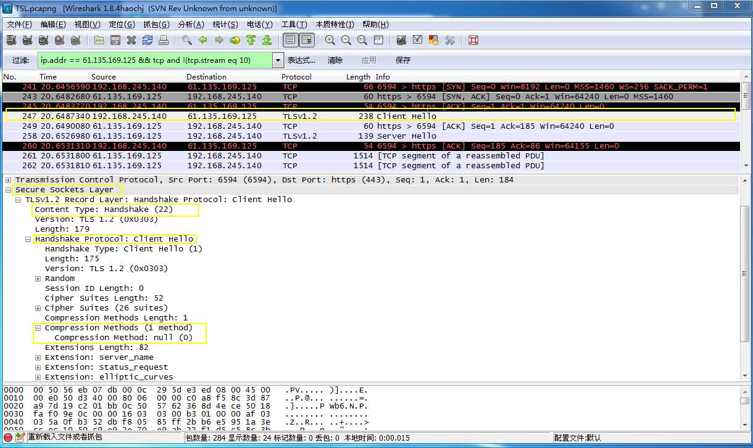Expand Transmission Control Protocol tree node
This screenshot has width=753, height=448.
click(x=9, y=180)
